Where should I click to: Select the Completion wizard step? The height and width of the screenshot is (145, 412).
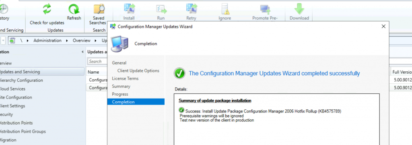(x=136, y=102)
